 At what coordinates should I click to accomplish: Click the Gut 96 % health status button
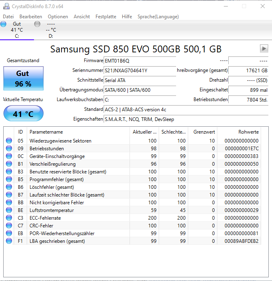[23, 78]
